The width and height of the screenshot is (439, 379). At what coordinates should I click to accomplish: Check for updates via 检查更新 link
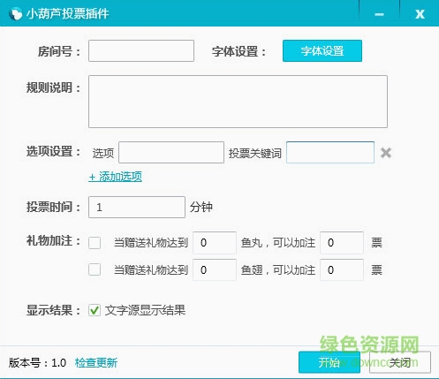click(x=96, y=362)
